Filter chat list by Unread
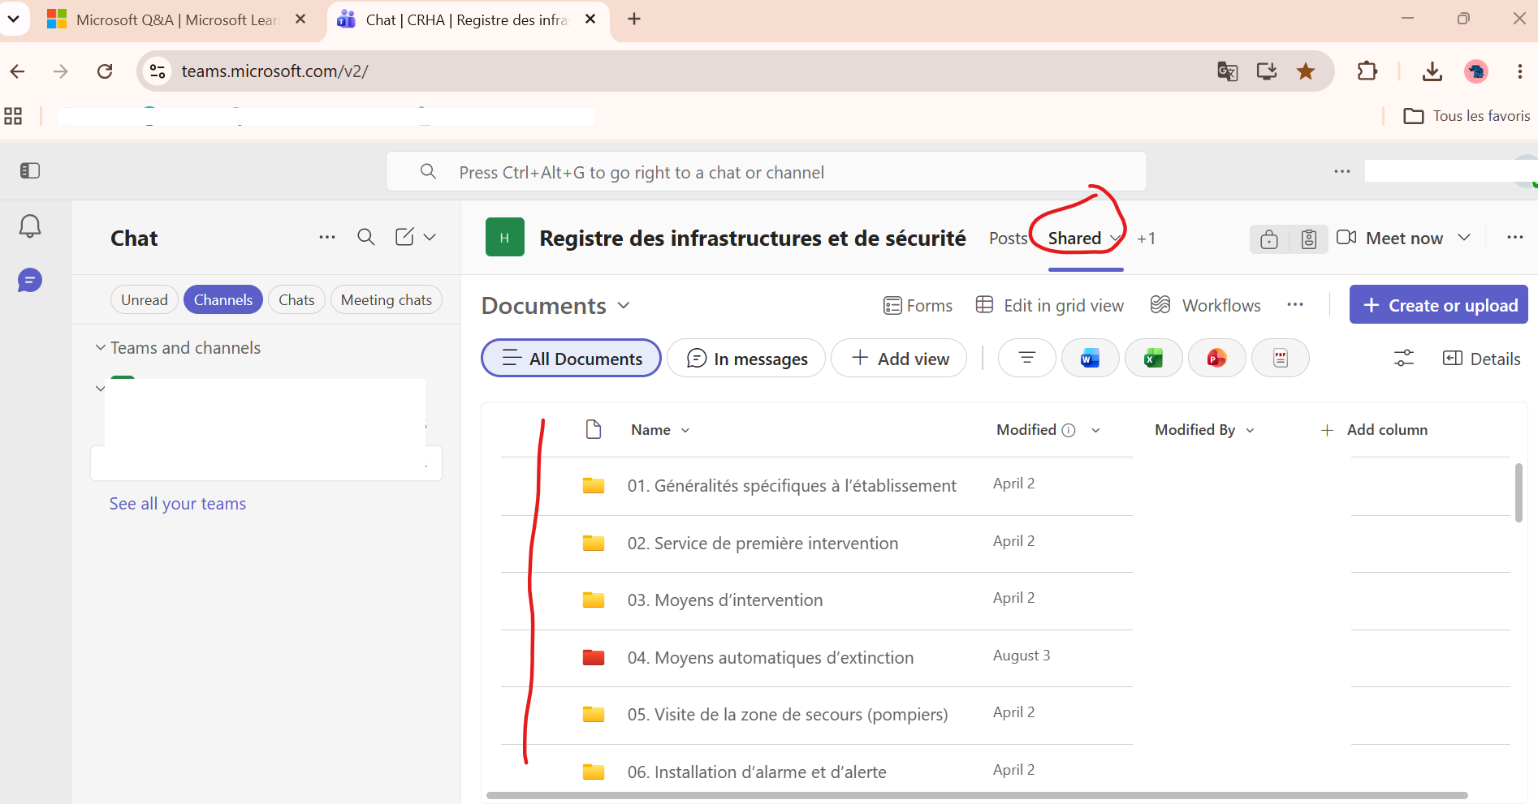 (x=145, y=299)
